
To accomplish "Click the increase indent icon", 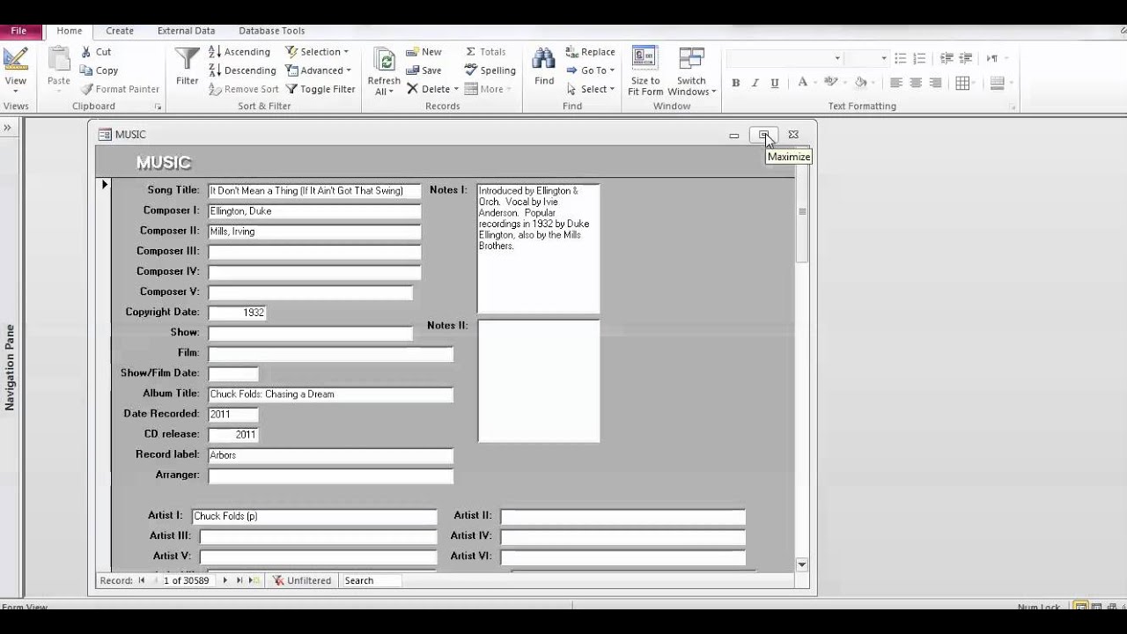I will pos(966,58).
